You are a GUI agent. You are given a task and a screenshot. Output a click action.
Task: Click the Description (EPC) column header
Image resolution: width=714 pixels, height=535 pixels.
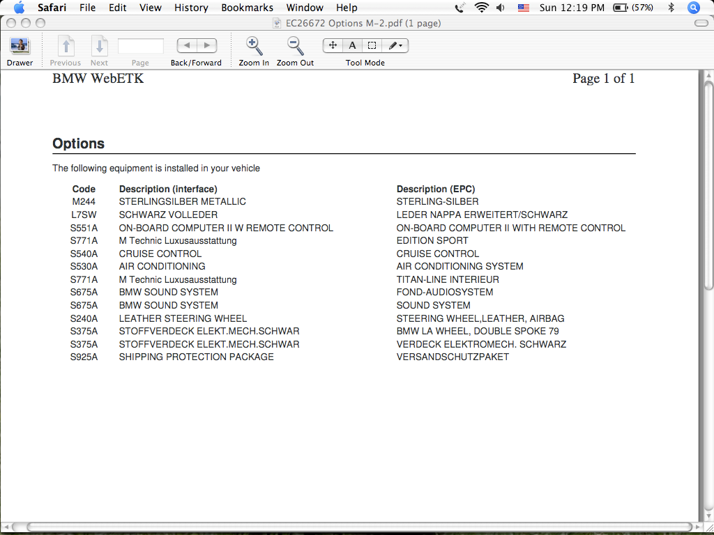pyautogui.click(x=436, y=189)
